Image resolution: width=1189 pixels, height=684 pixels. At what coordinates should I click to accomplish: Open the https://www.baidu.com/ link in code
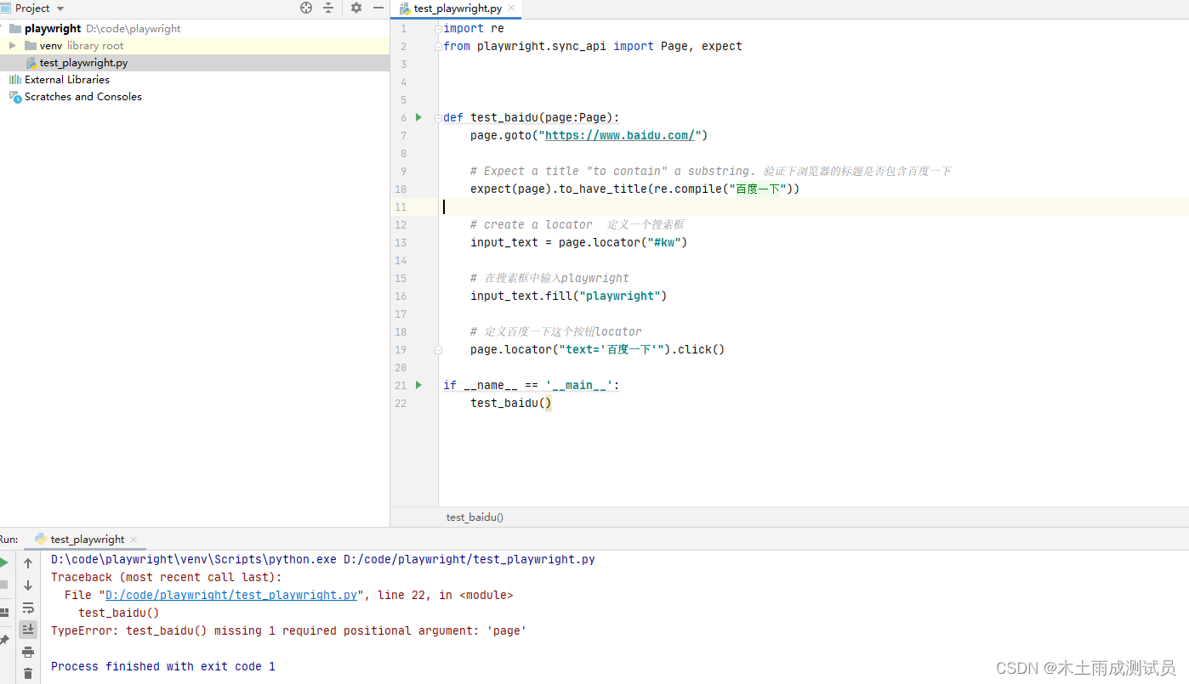pos(619,135)
